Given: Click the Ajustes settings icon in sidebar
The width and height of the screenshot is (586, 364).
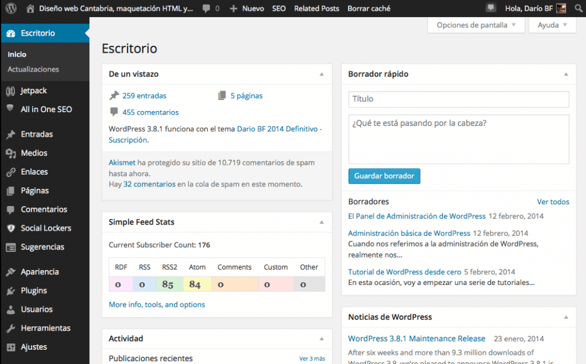Looking at the screenshot, I should point(10,347).
